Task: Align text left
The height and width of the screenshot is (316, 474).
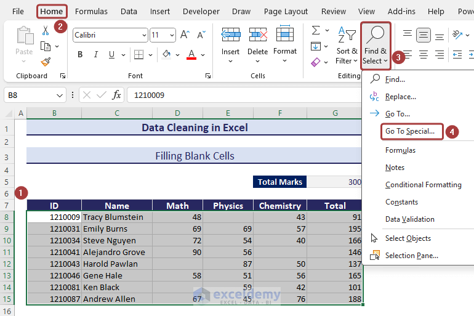Action: pyautogui.click(x=407, y=54)
